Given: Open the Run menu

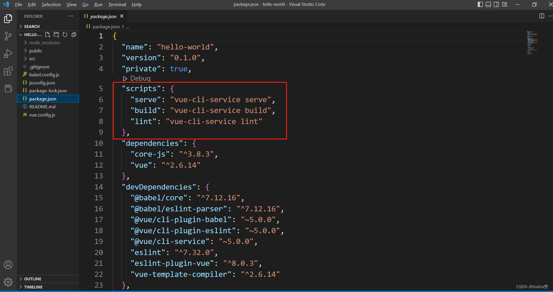Looking at the screenshot, I should tap(98, 4).
